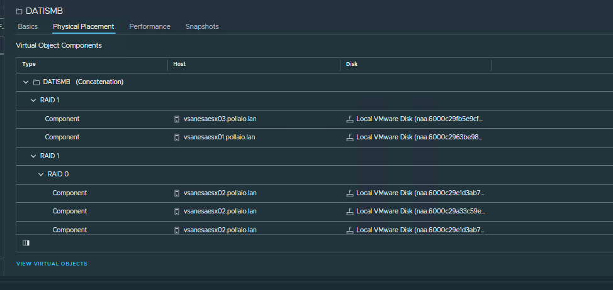Select Local VMware Disk naa.6000c29a33c59e
The height and width of the screenshot is (290, 613).
(420, 212)
